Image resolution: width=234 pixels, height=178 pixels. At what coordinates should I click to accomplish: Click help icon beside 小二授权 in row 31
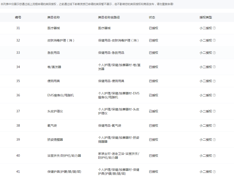(214, 28)
